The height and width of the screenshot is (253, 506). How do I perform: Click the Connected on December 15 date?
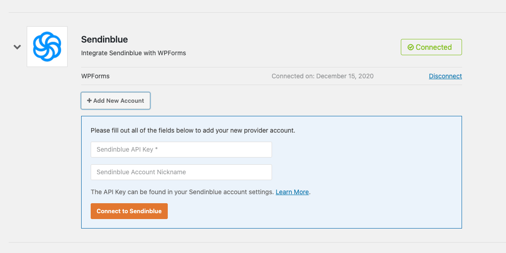[x=322, y=76]
